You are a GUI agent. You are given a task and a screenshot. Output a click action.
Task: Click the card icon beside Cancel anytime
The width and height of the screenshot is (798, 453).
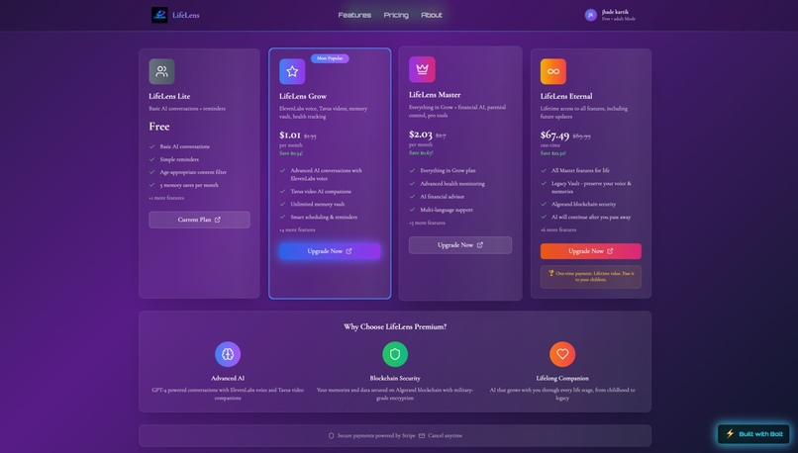(422, 436)
